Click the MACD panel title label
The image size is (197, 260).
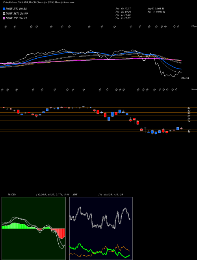(11, 195)
